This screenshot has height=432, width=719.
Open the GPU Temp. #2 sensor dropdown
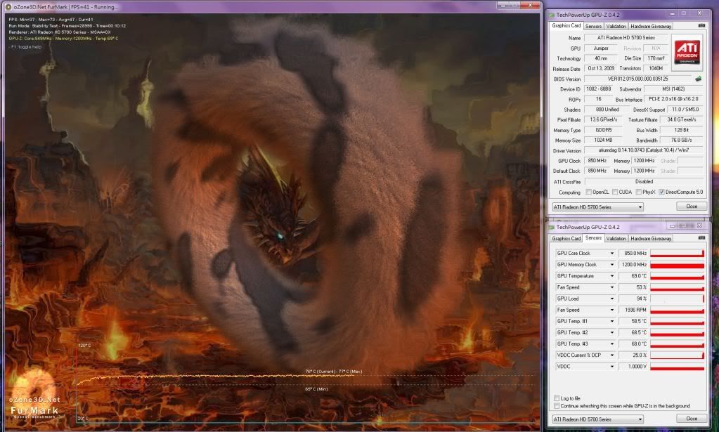coord(611,332)
